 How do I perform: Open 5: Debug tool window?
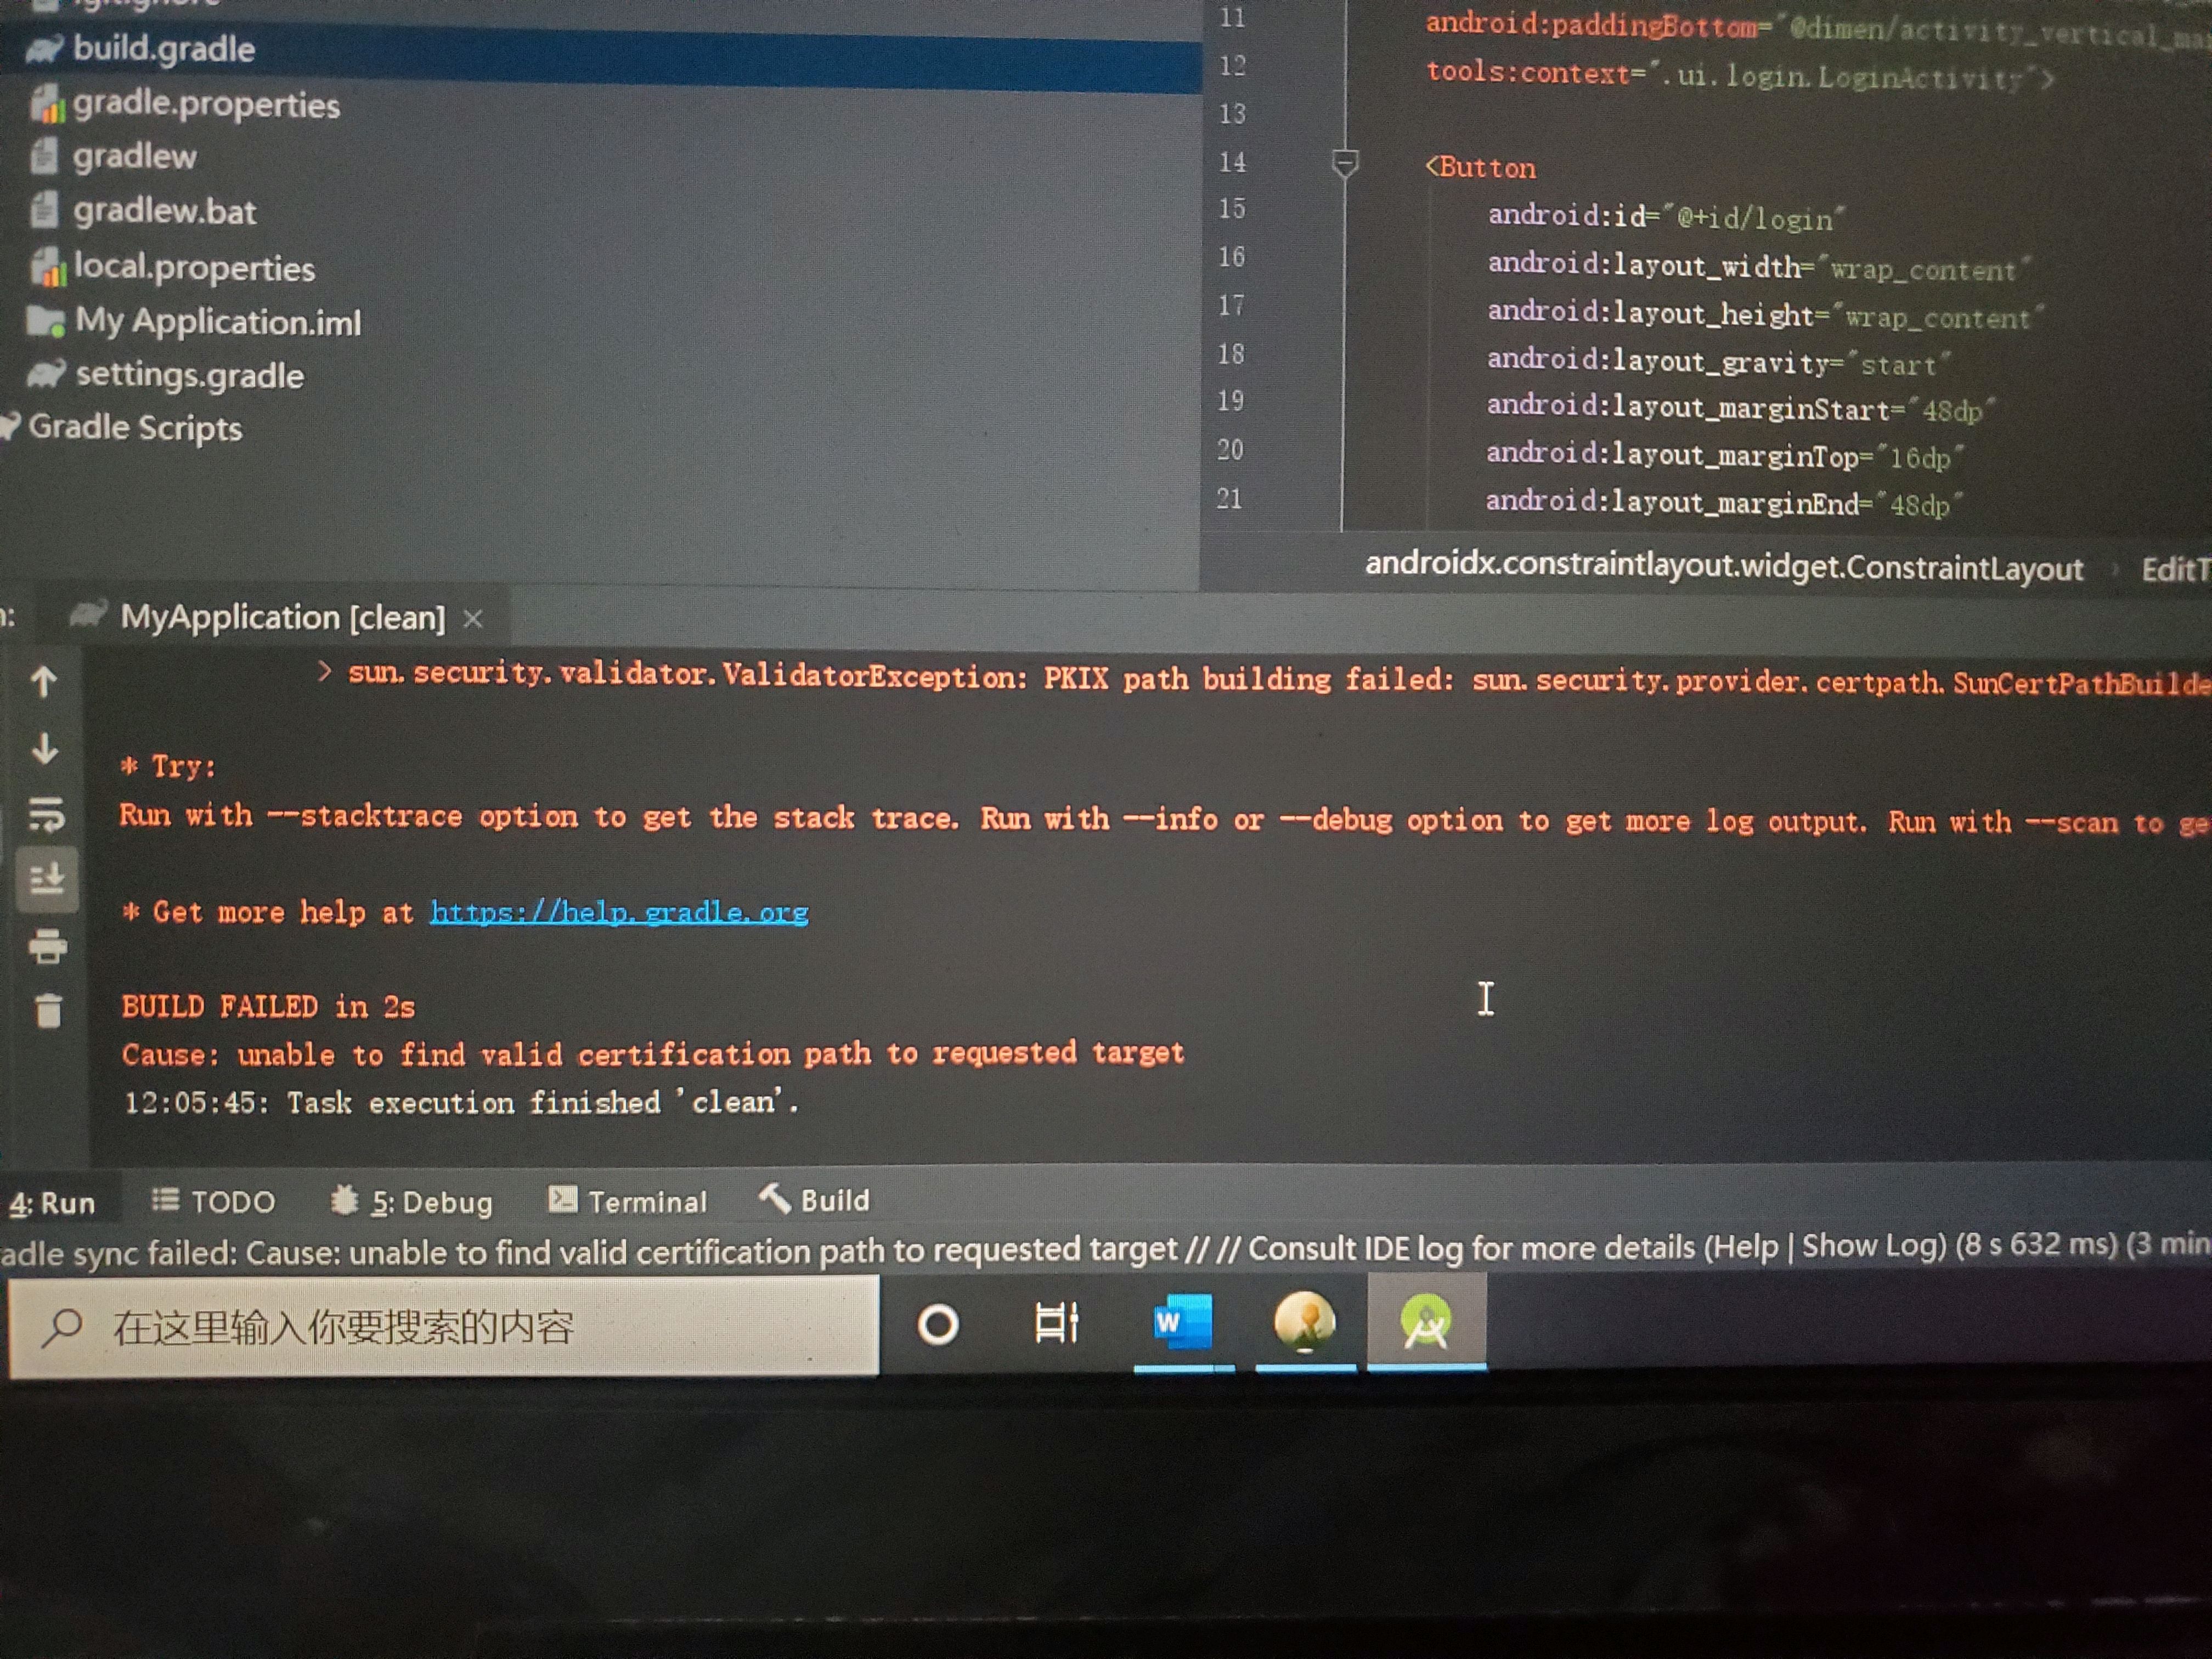pos(412,1201)
